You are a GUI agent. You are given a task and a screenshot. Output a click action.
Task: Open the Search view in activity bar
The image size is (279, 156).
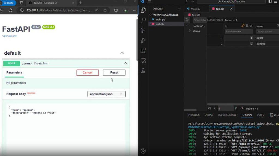point(143,20)
